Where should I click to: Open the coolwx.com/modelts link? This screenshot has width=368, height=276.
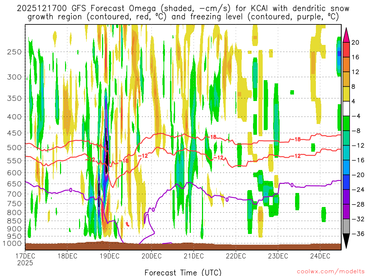[x=331, y=272]
